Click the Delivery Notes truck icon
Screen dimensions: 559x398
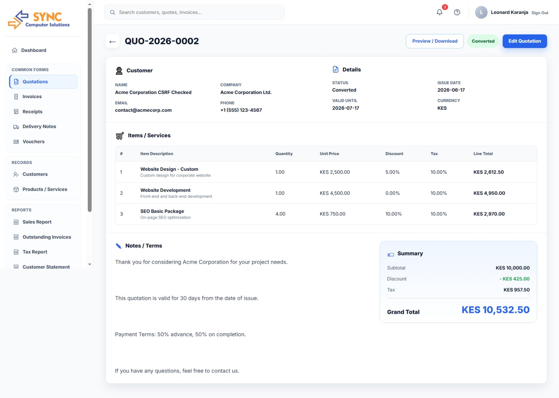[16, 127]
